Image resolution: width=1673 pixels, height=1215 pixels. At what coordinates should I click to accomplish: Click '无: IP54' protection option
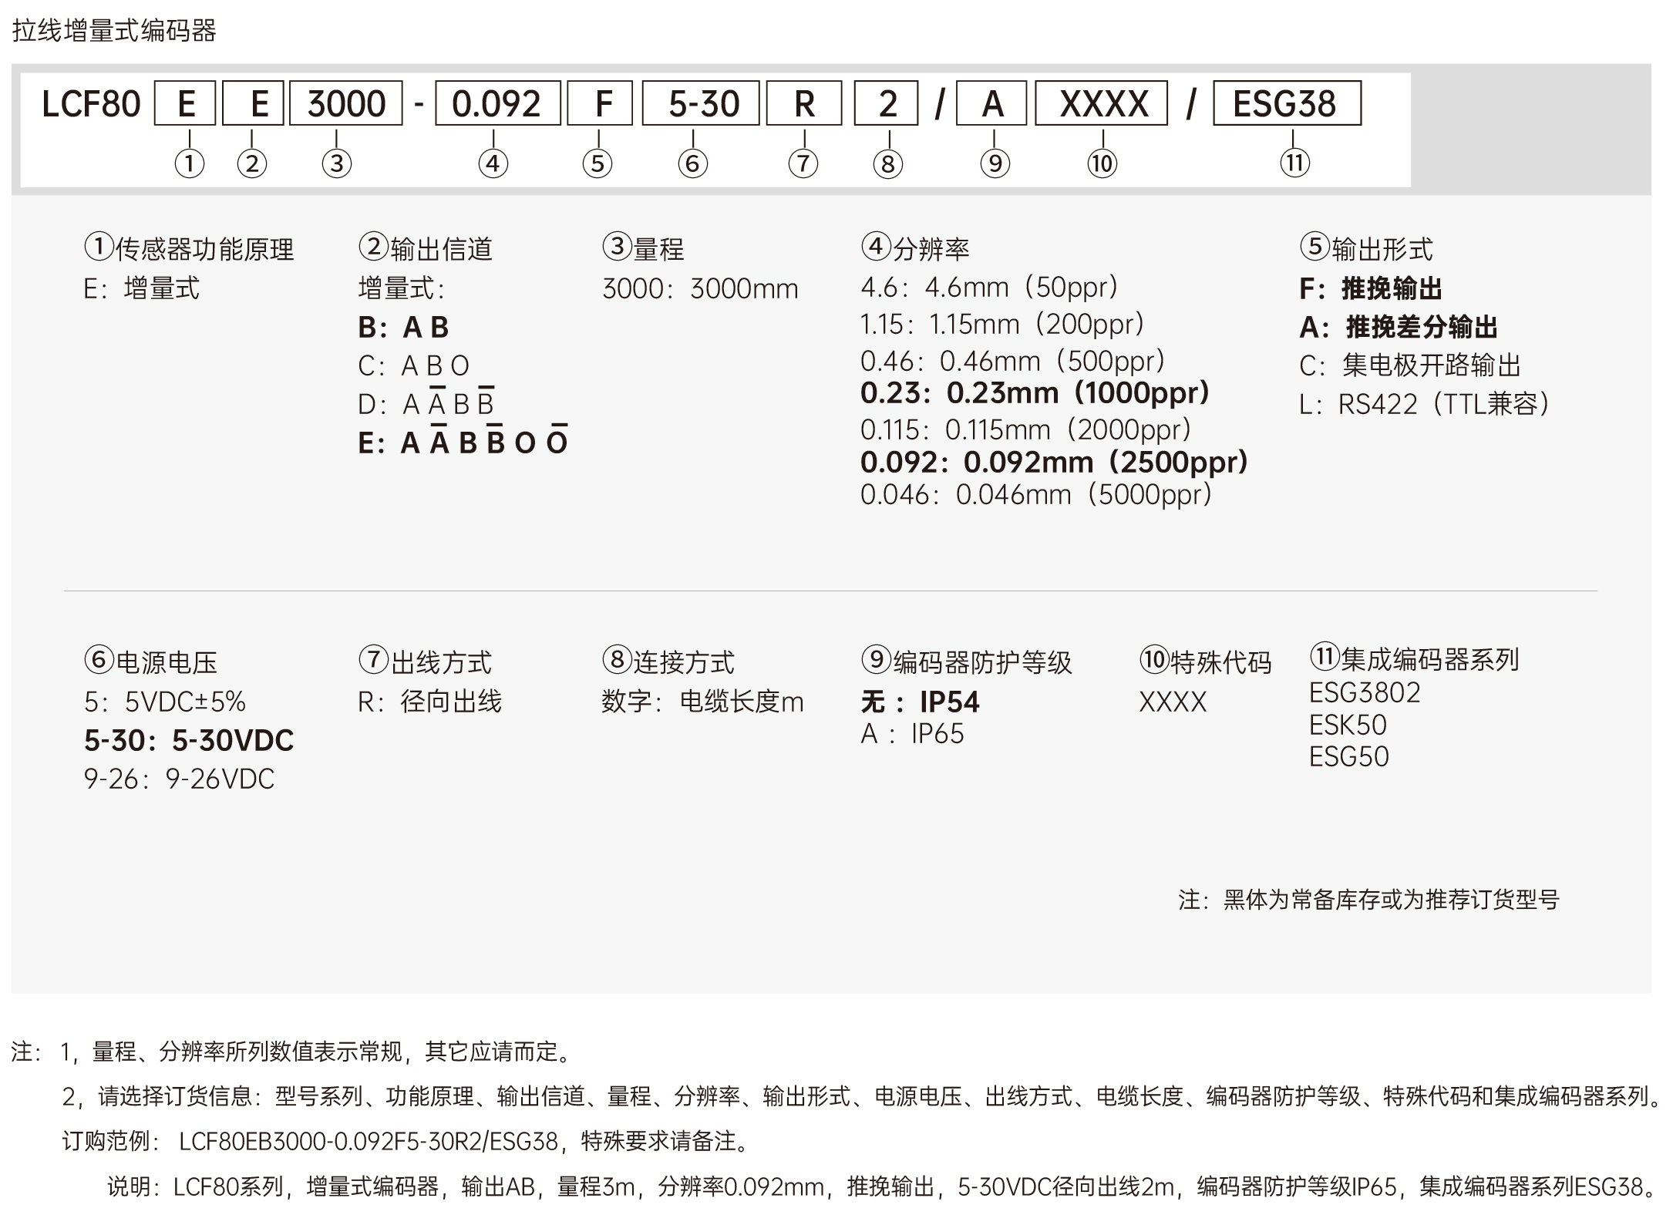[920, 702]
